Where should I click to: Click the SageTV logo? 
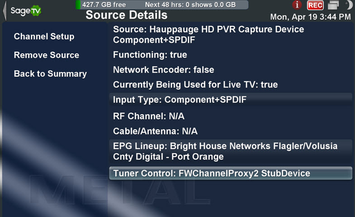coord(26,11)
